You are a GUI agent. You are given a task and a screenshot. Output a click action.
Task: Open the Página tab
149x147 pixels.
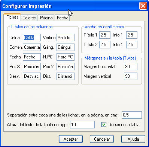click(46, 18)
